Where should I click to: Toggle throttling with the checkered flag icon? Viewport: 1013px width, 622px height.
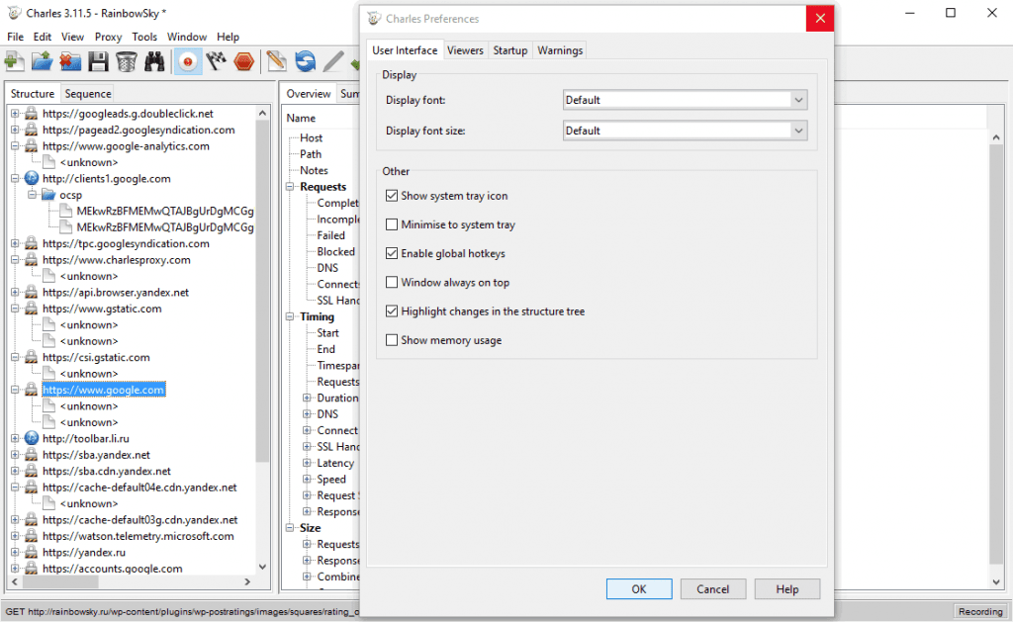[x=216, y=62]
